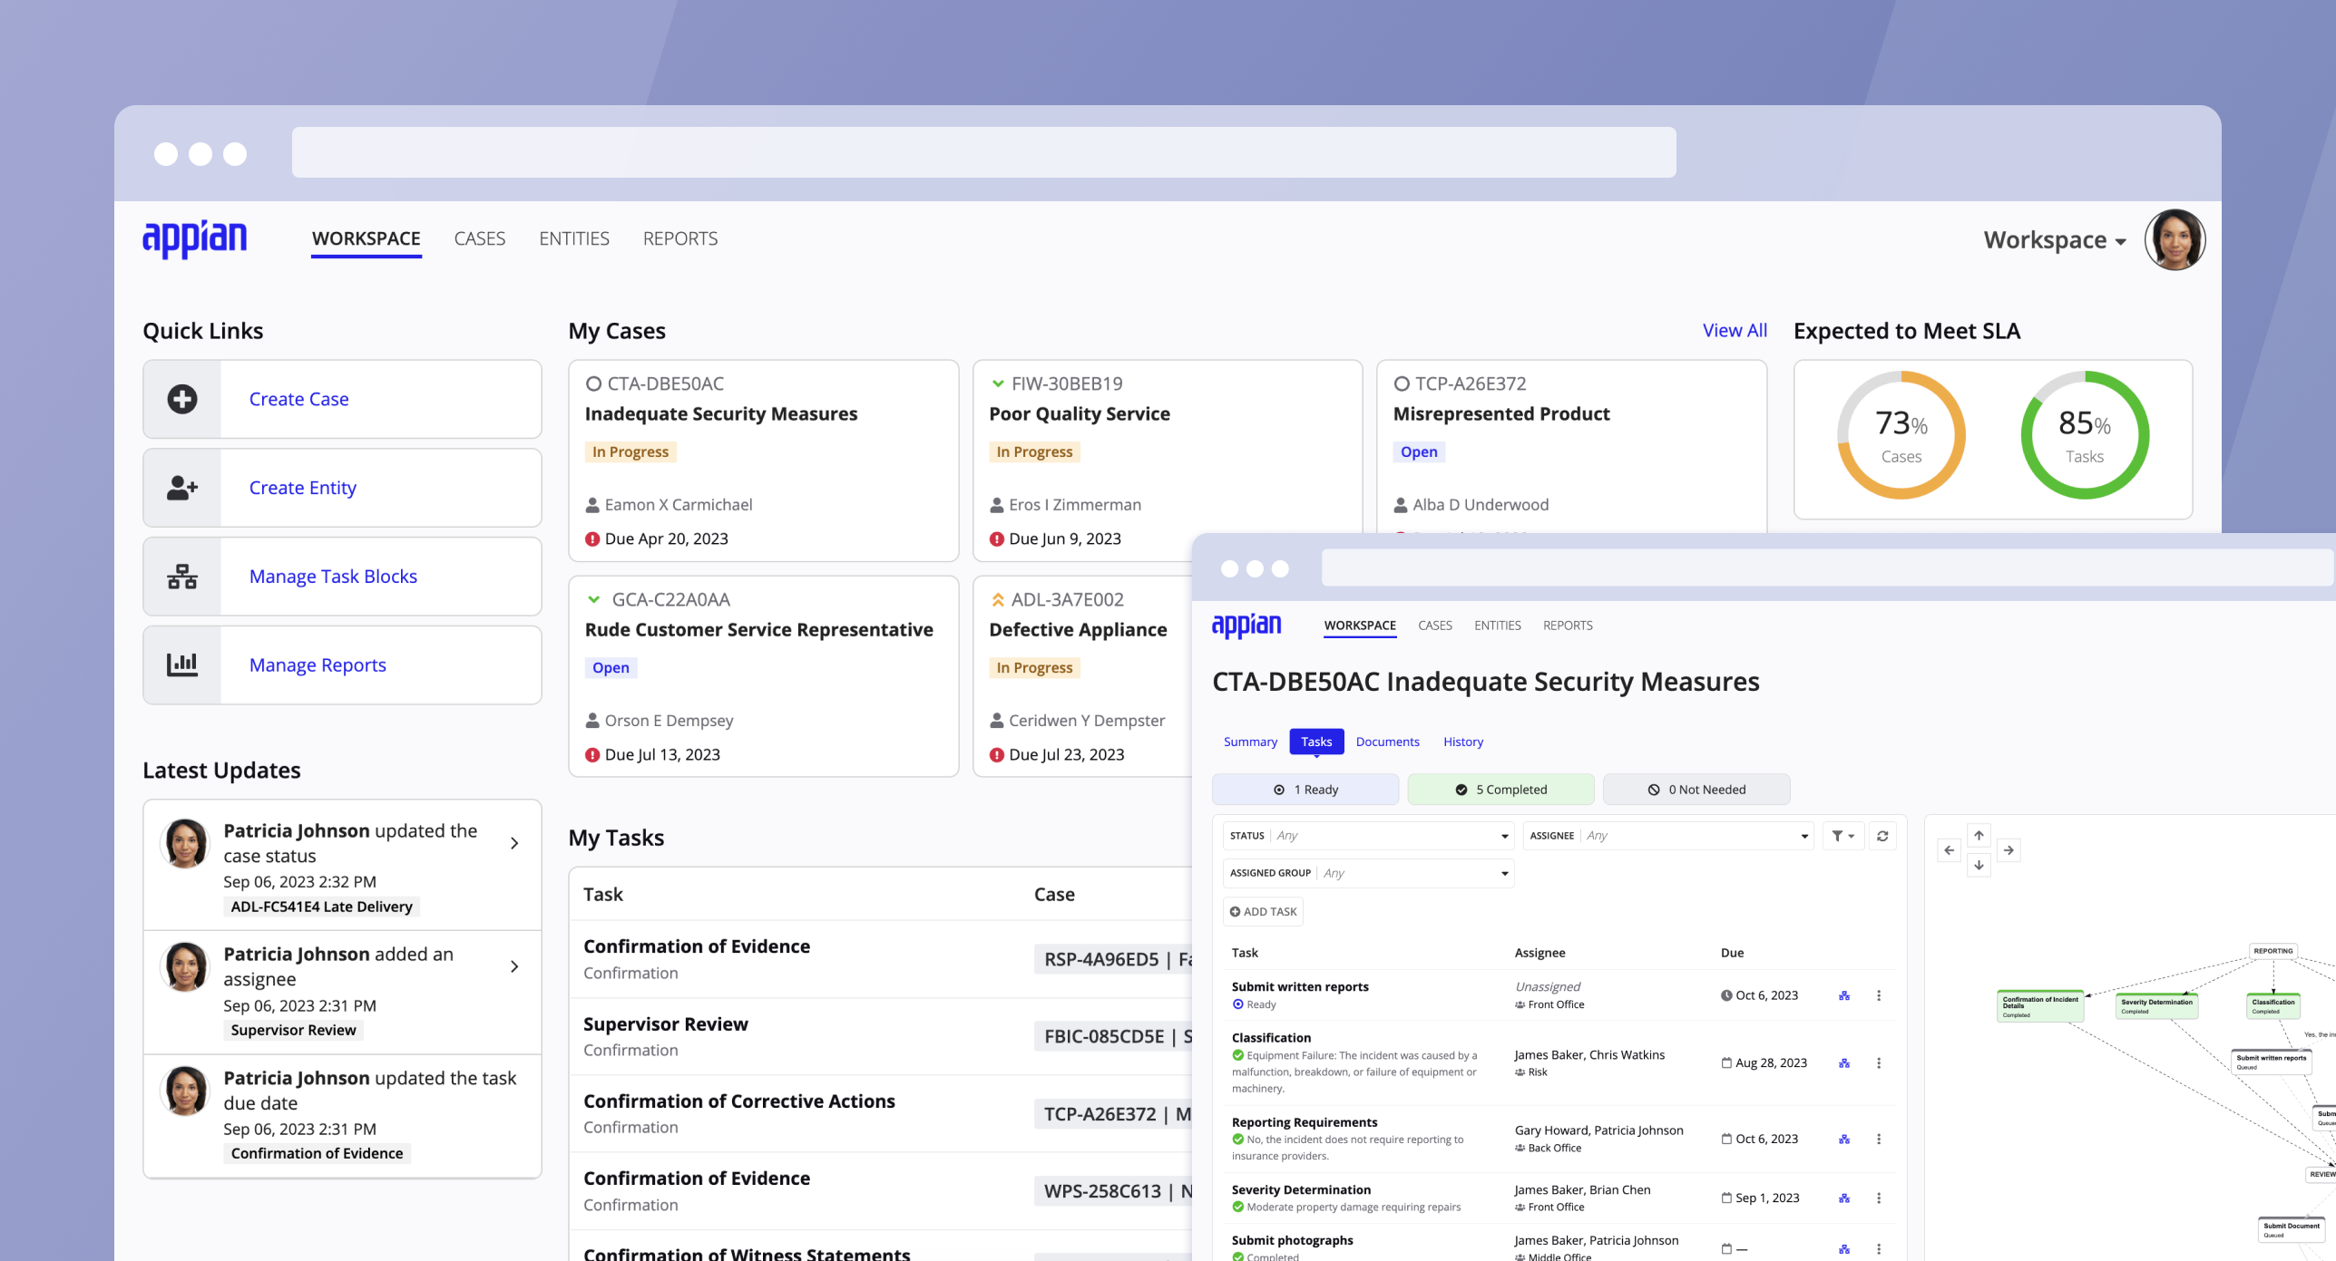Click the Manage Task Blocks hierarchy icon

point(181,576)
